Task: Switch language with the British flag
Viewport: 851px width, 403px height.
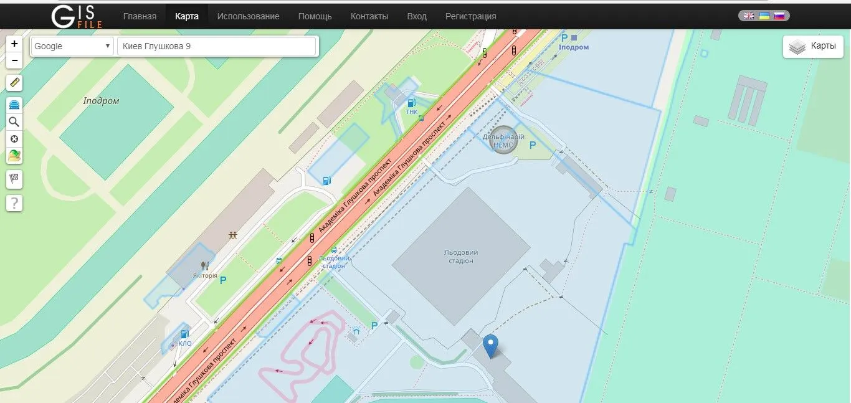Action: pos(749,16)
